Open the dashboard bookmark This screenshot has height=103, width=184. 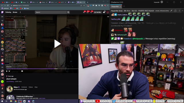(x=5, y=8)
